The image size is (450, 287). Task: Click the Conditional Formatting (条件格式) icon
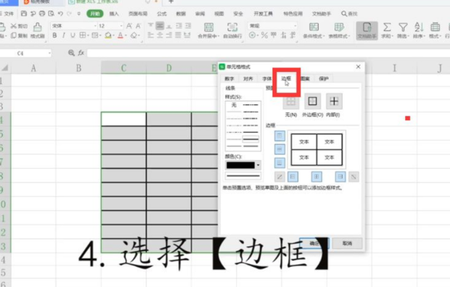click(x=314, y=27)
